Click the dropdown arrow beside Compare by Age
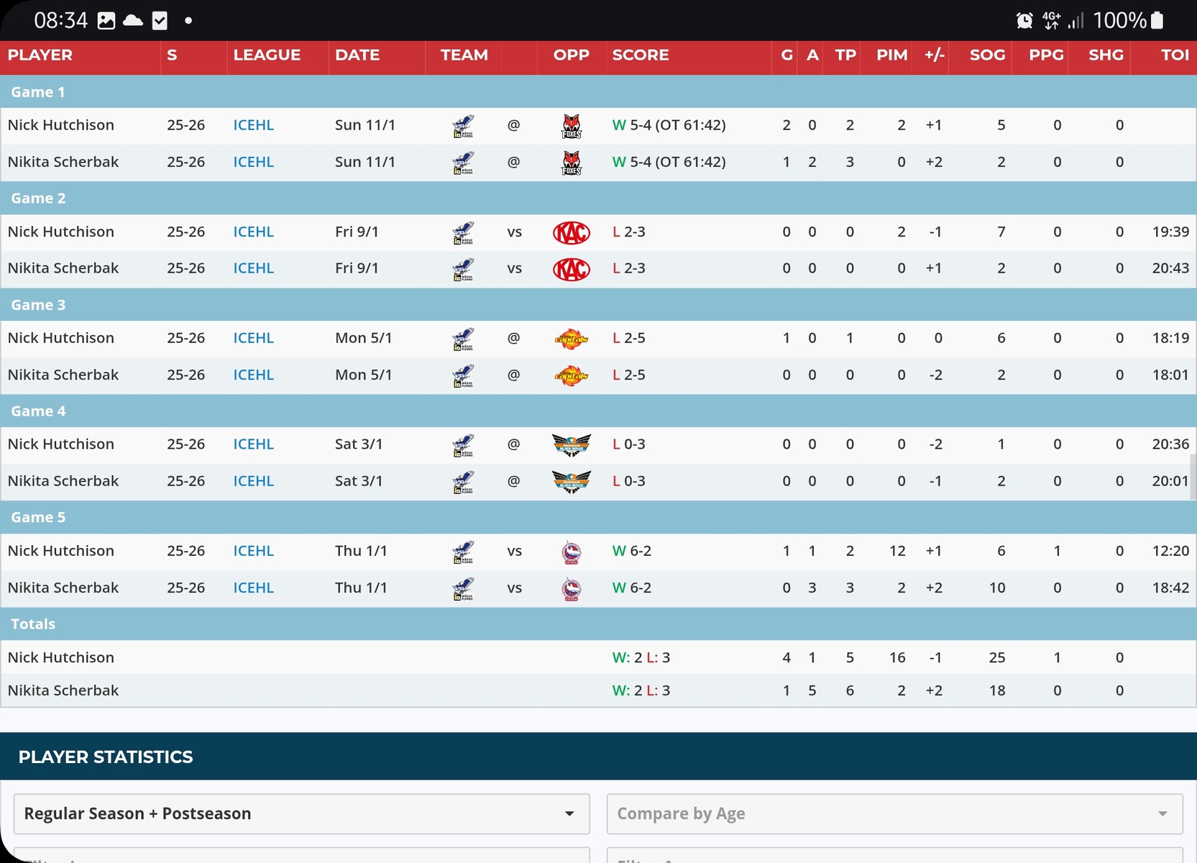 coord(1162,813)
